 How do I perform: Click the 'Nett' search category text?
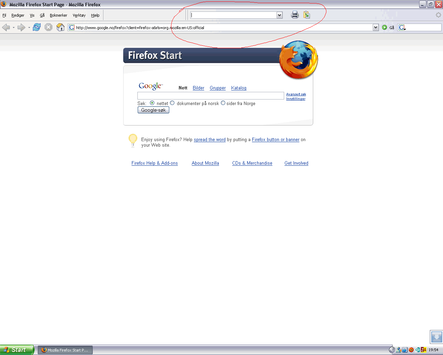[183, 88]
